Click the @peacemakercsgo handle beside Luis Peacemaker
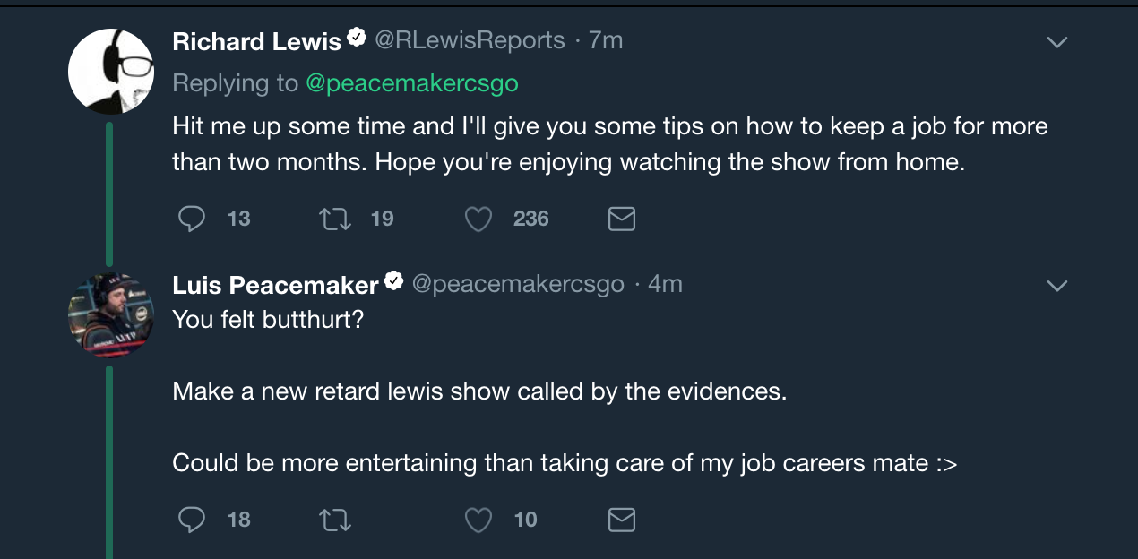 pyautogui.click(x=518, y=284)
